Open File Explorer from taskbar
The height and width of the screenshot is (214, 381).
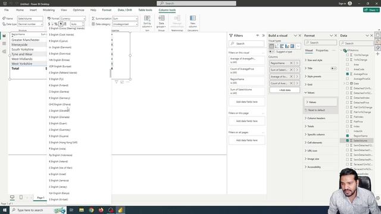click(x=82, y=210)
